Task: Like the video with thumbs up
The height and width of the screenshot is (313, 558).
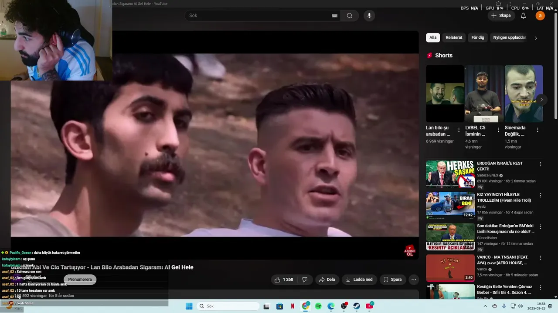Action: tap(283, 280)
